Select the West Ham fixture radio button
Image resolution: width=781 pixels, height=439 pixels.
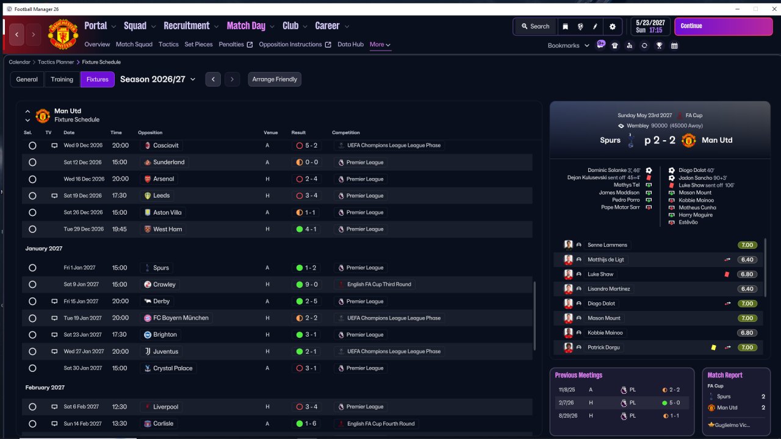point(32,229)
